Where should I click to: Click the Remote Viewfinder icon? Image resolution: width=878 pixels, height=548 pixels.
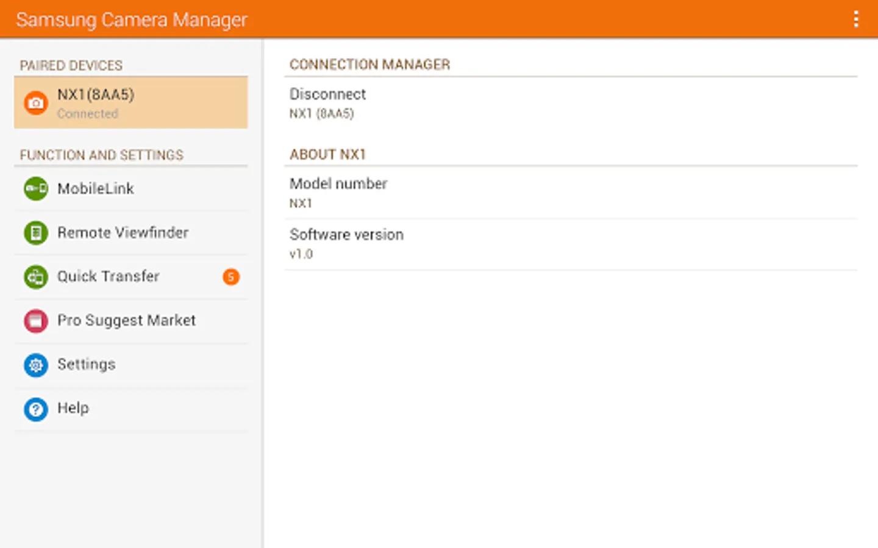[36, 233]
